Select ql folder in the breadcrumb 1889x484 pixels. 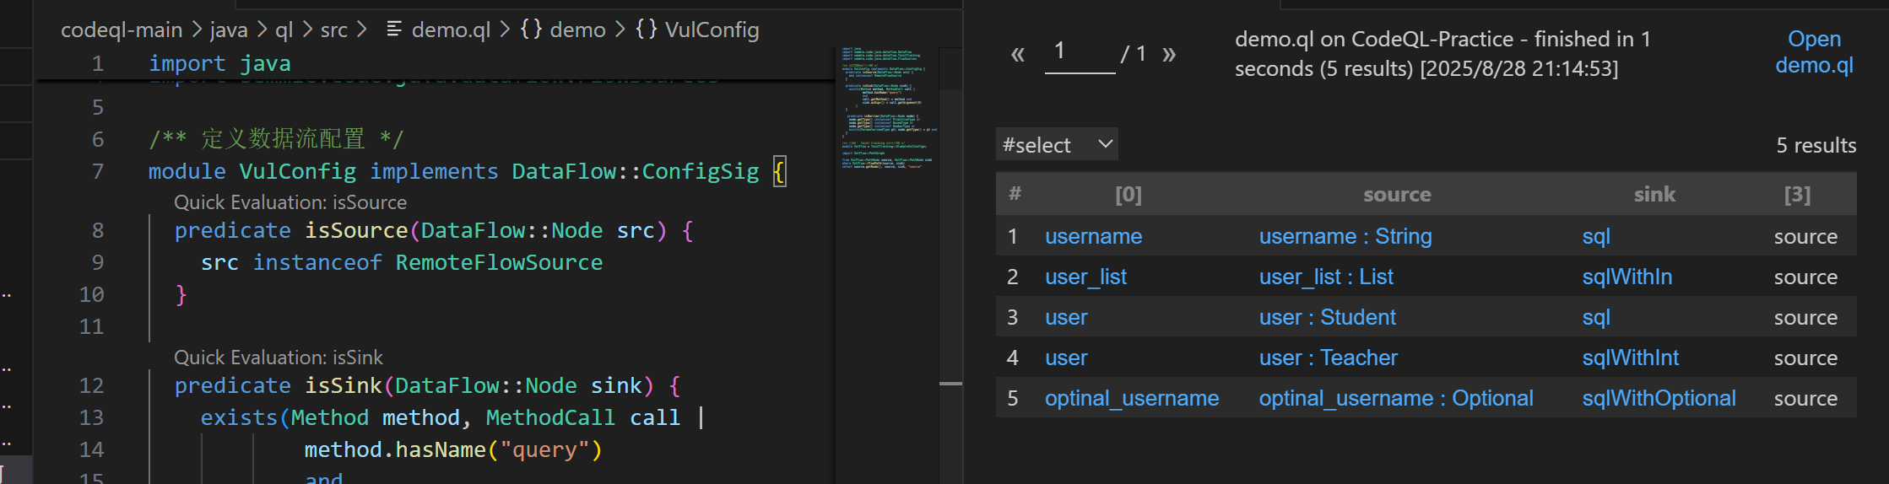tap(284, 30)
